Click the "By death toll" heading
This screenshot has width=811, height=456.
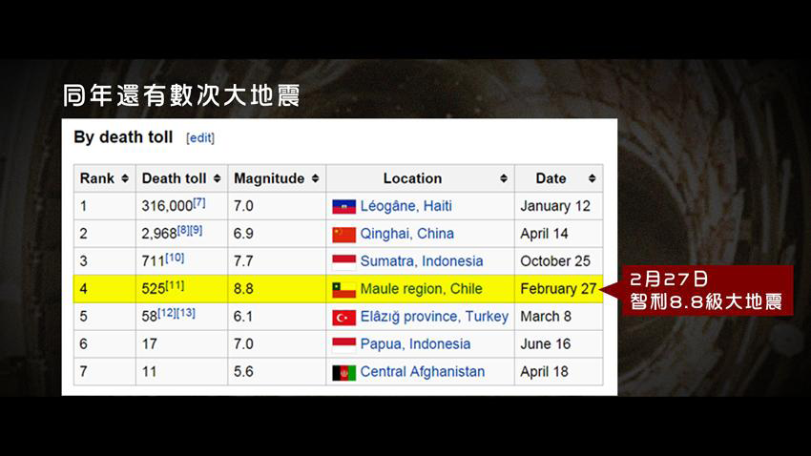[x=123, y=137]
